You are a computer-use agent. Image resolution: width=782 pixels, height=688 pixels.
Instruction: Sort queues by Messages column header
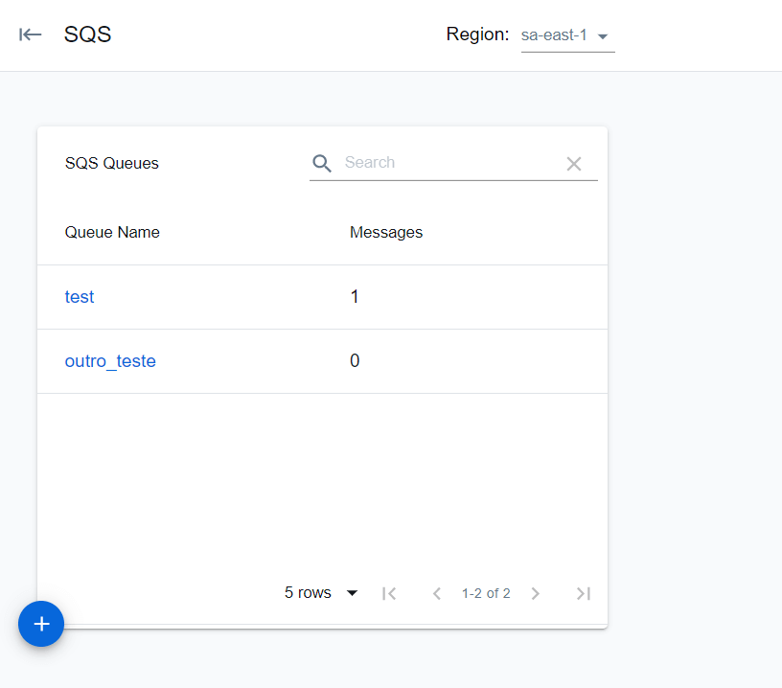(386, 232)
